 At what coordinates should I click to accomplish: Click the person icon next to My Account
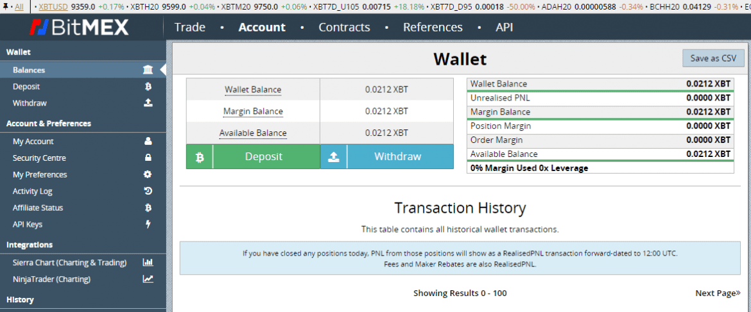pyautogui.click(x=148, y=142)
